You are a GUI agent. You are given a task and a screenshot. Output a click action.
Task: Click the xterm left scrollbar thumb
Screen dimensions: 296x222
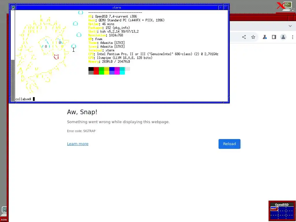pyautogui.click(x=13, y=81)
